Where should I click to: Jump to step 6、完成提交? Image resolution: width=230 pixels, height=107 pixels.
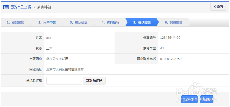[173, 22]
